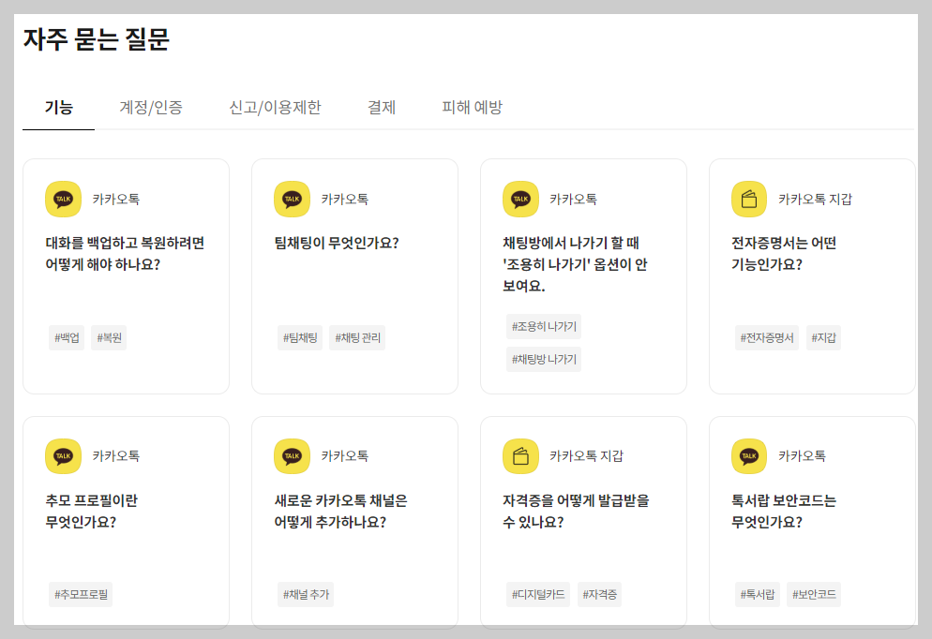This screenshot has width=932, height=639.
Task: Select the #채널 추가 tag
Action: [x=306, y=594]
